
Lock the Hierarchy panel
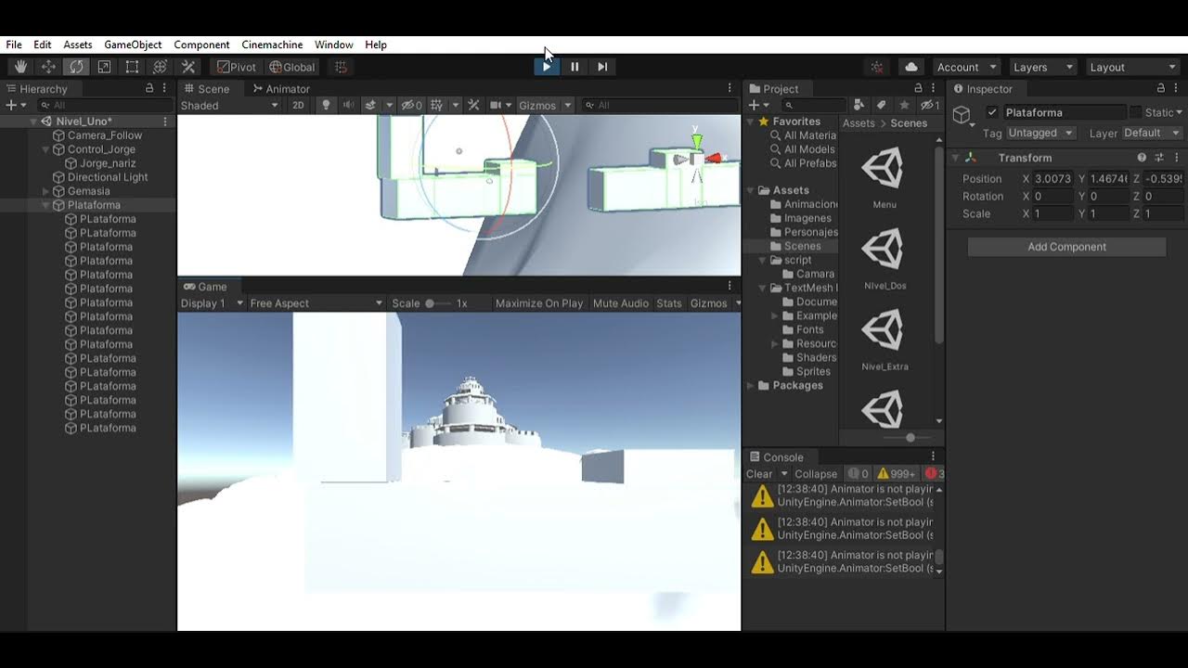(x=149, y=88)
